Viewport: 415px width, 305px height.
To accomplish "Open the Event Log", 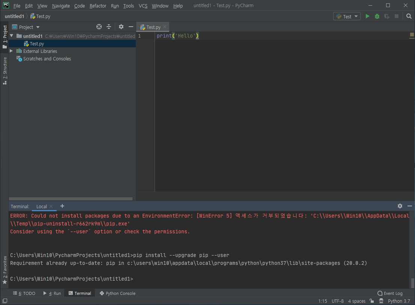I will tap(390, 293).
